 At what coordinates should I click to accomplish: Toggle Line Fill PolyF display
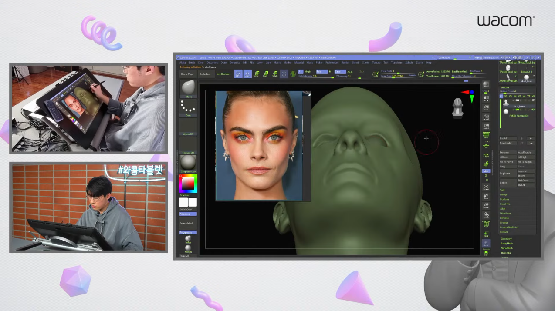click(486, 223)
